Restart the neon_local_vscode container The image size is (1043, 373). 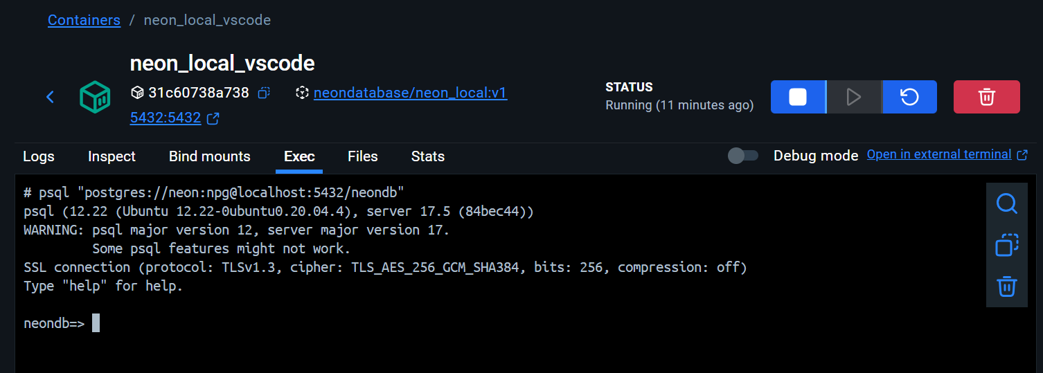(909, 97)
